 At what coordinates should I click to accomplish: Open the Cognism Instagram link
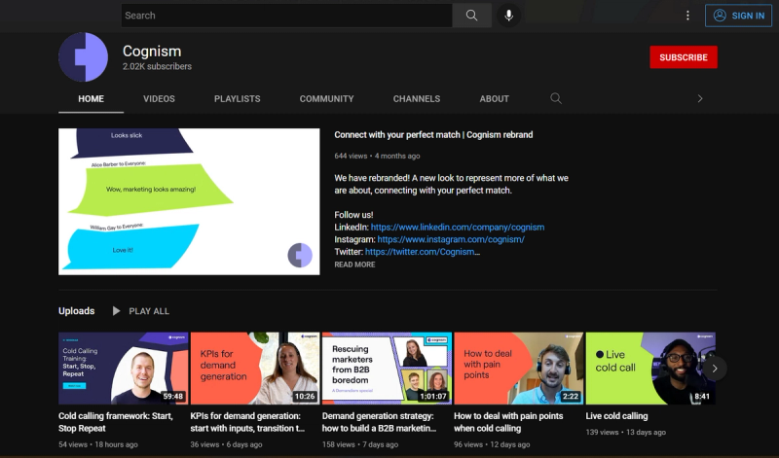coord(451,239)
